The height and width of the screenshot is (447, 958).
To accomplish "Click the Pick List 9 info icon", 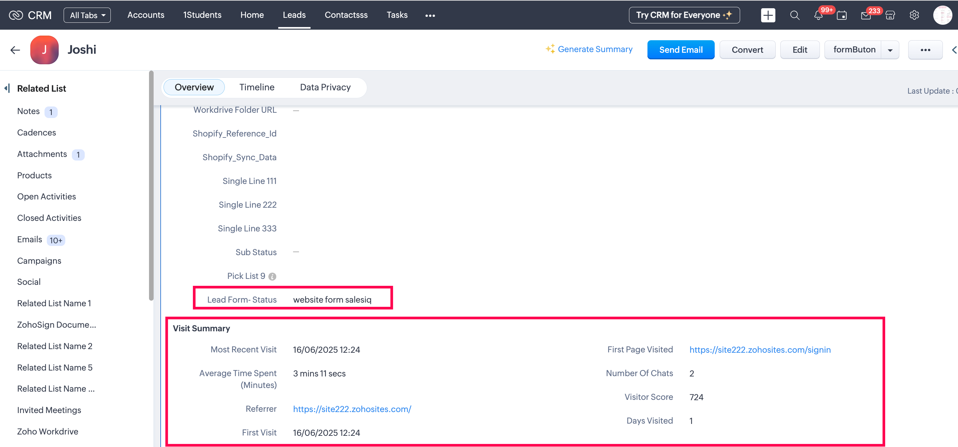I will click(x=272, y=276).
